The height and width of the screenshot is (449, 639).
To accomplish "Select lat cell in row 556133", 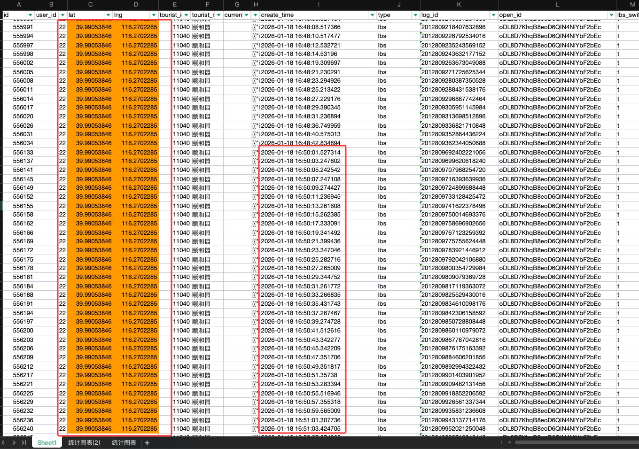I will 90,153.
